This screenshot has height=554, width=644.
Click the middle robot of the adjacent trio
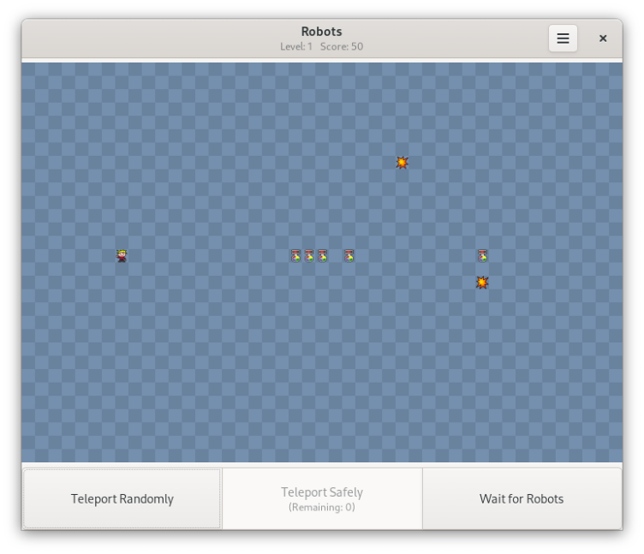[309, 255]
